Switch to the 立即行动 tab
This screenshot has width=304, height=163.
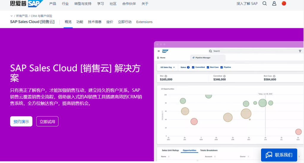(x=125, y=22)
